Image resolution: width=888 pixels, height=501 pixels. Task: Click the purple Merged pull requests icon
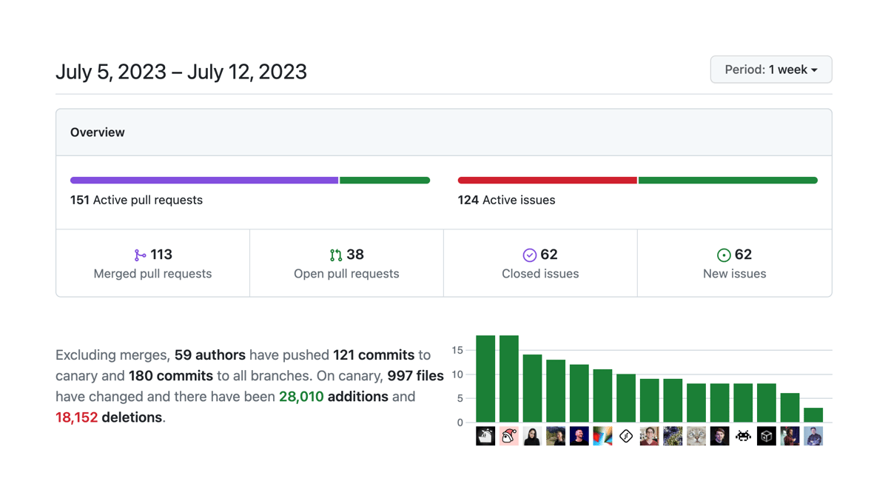click(139, 255)
